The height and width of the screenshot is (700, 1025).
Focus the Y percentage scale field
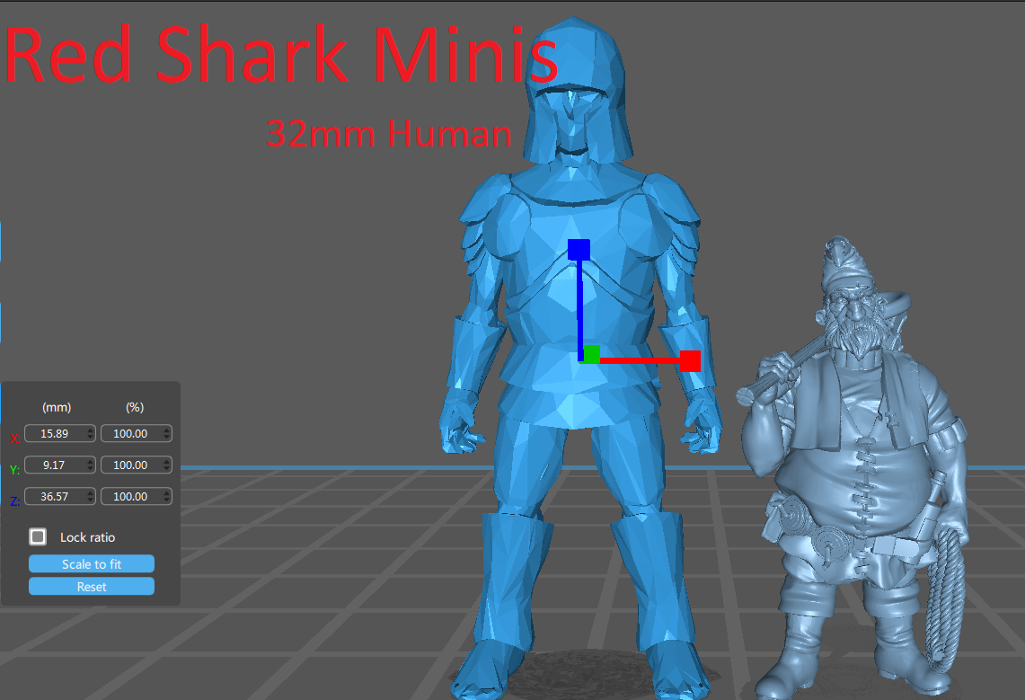136,465
